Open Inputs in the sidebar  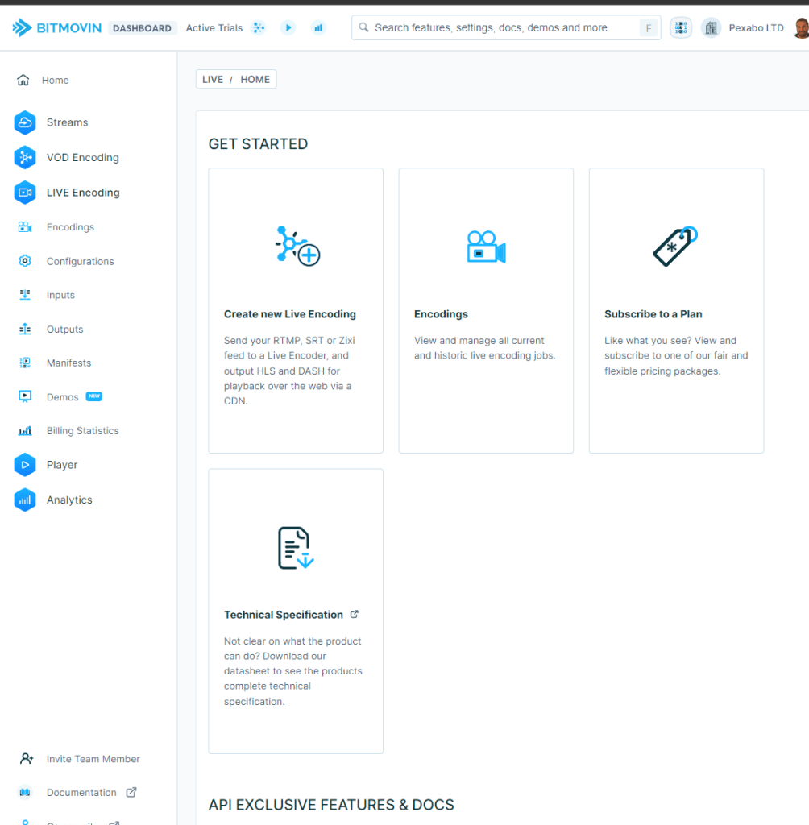60,295
